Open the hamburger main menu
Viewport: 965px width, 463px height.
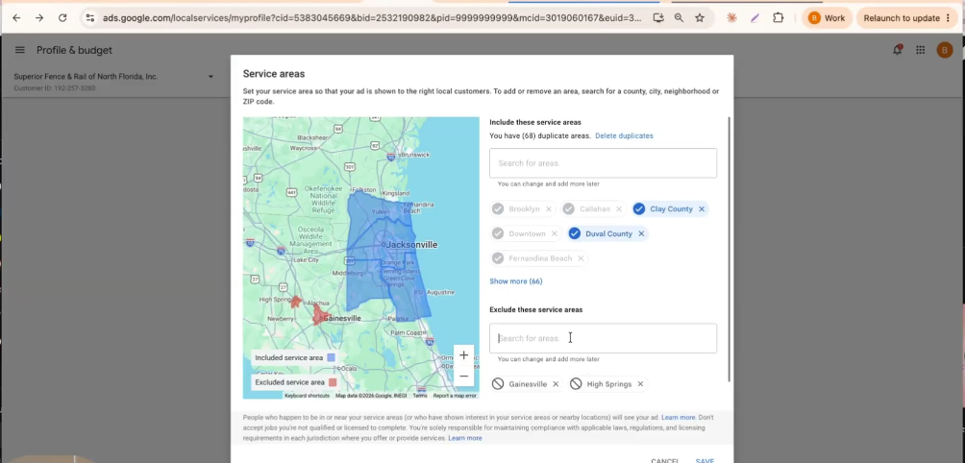click(19, 50)
